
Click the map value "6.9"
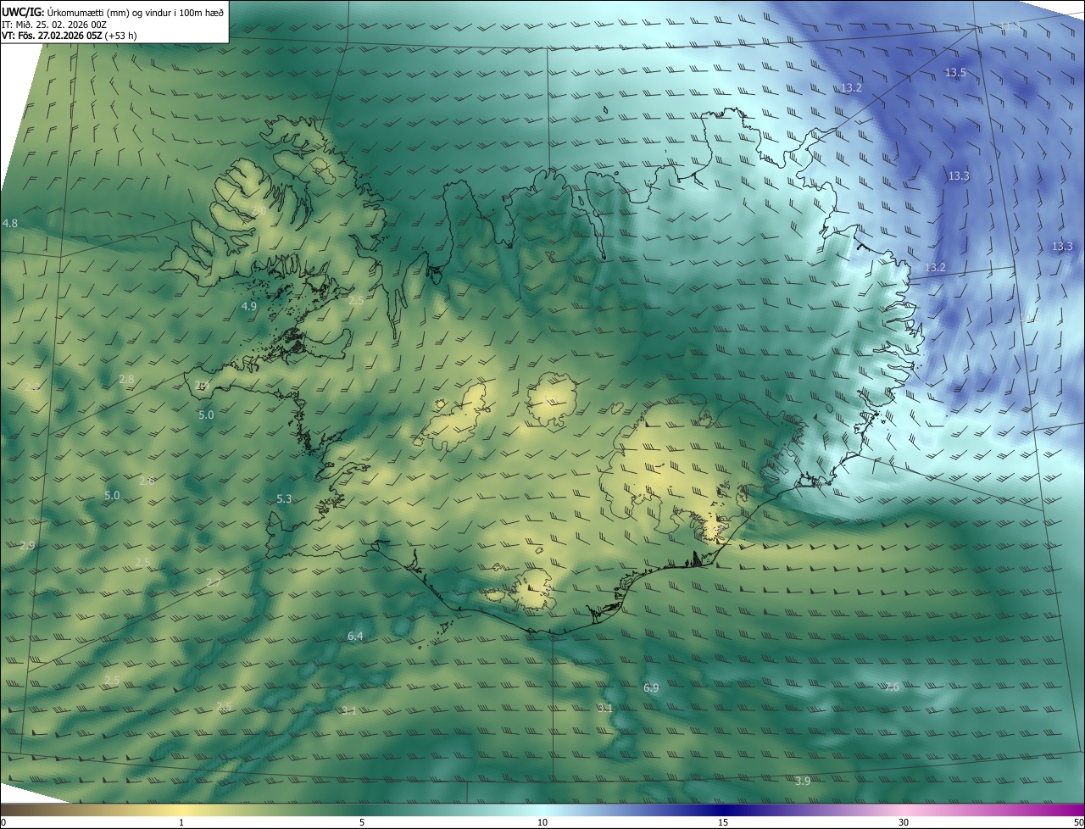(x=651, y=687)
